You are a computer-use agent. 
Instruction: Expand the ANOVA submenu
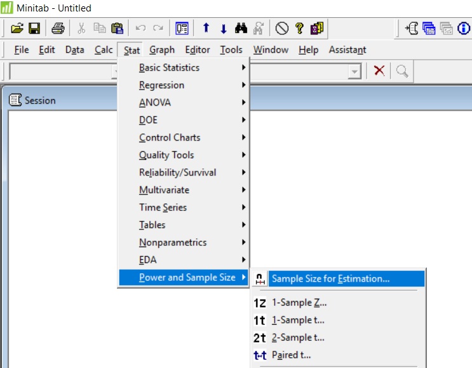184,102
